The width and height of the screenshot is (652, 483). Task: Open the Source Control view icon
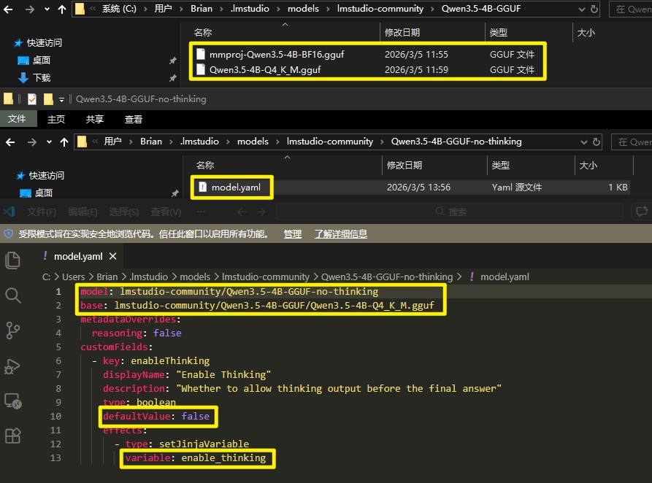coord(13,330)
